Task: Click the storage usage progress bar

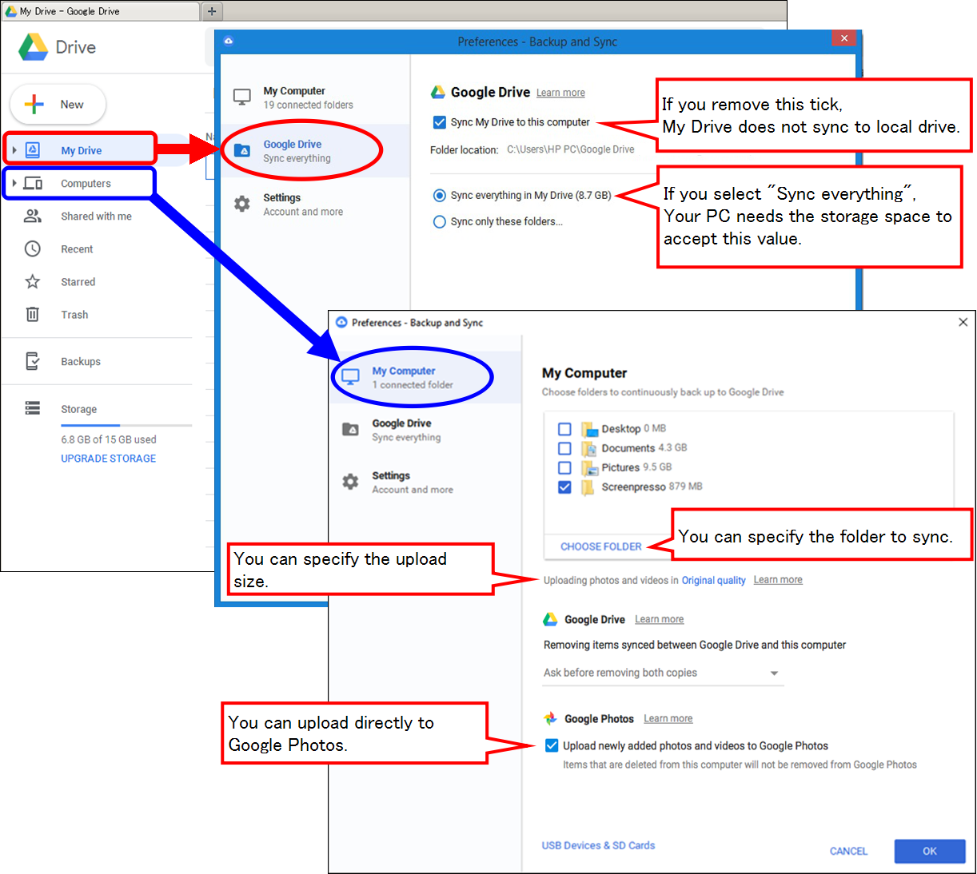Action: point(126,425)
